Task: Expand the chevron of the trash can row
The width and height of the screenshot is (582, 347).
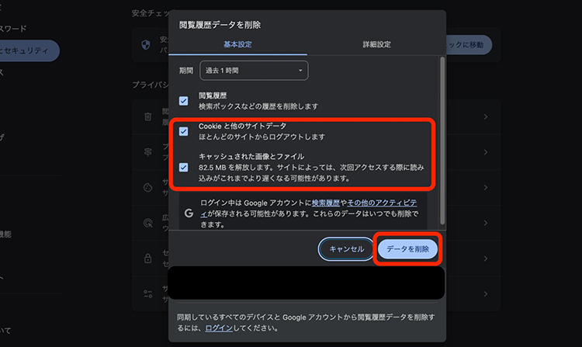Action: 486,116
